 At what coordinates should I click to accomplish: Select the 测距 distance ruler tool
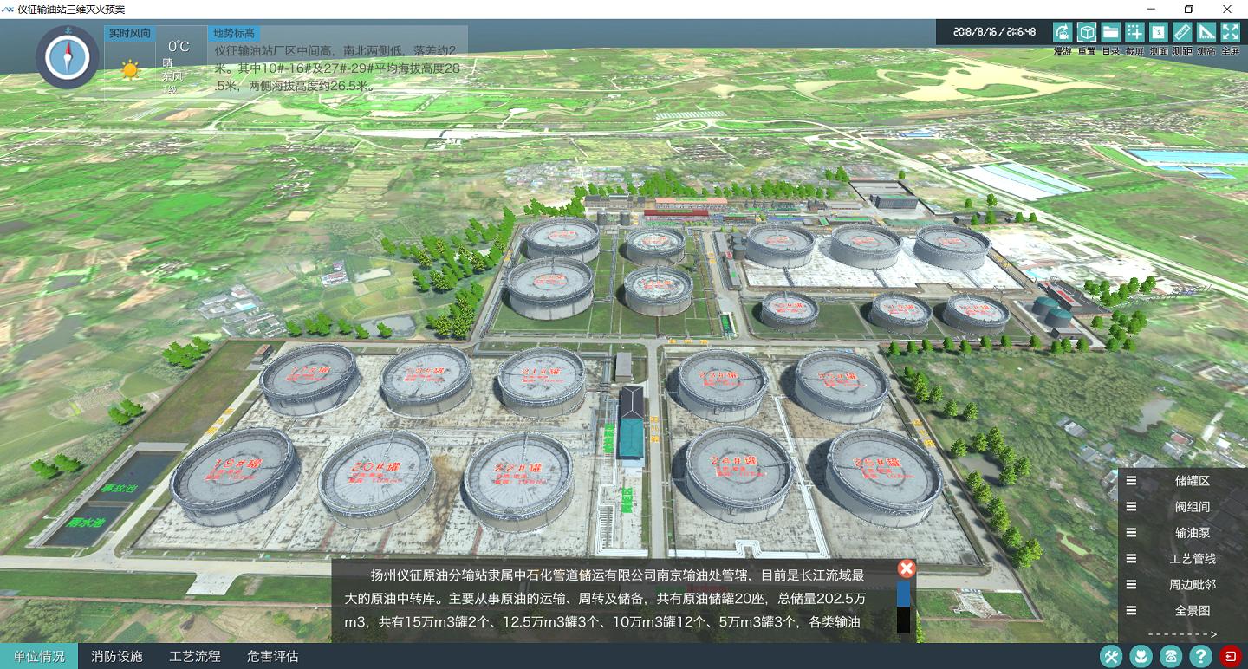tap(1182, 32)
